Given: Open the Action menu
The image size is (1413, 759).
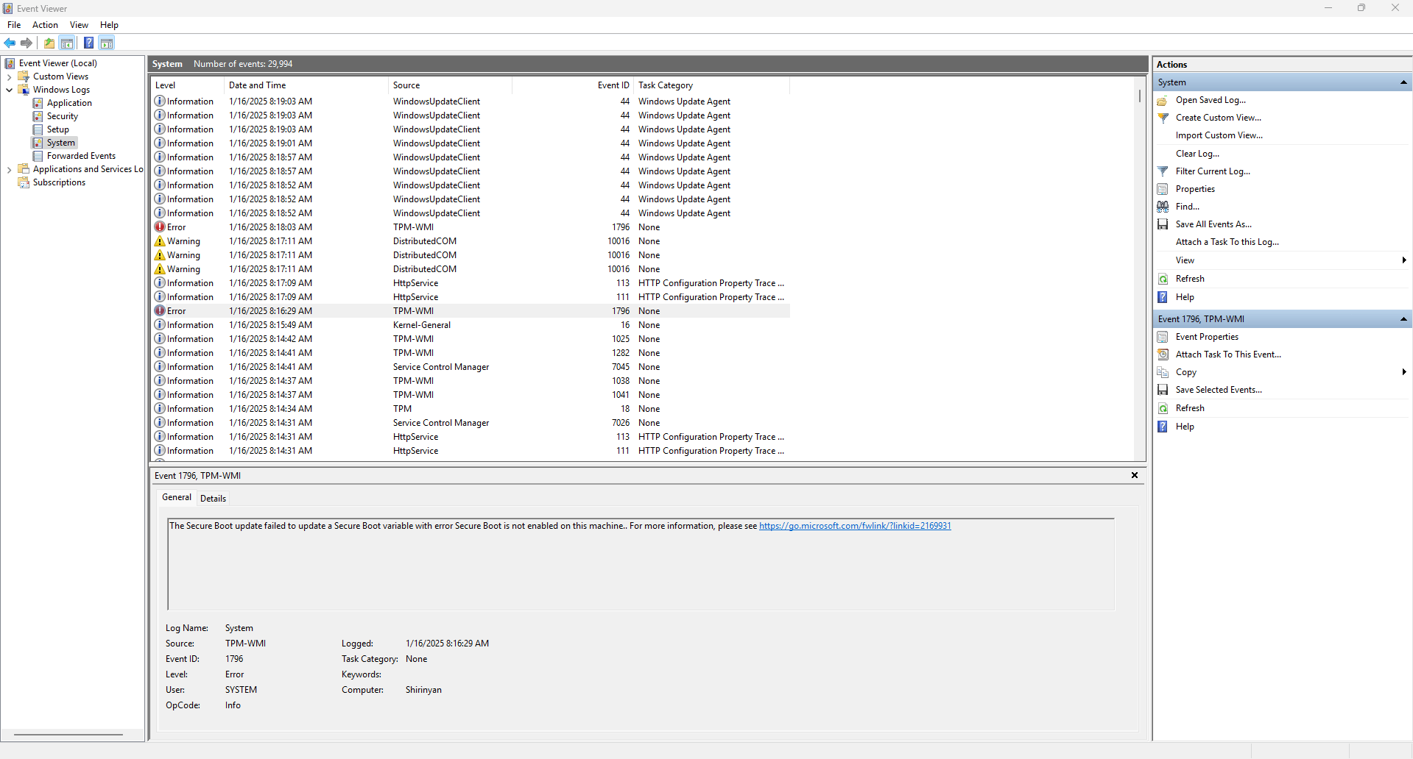Looking at the screenshot, I should tap(45, 25).
